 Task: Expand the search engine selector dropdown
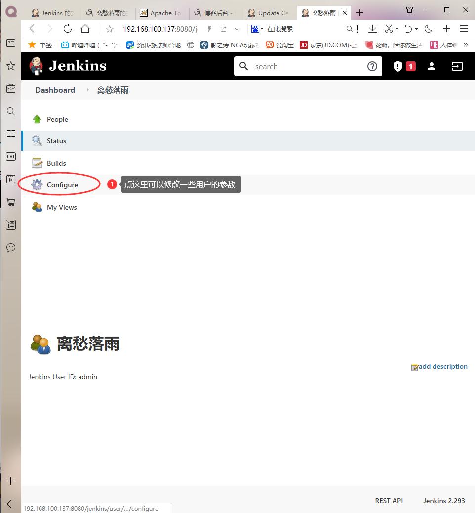(x=262, y=29)
